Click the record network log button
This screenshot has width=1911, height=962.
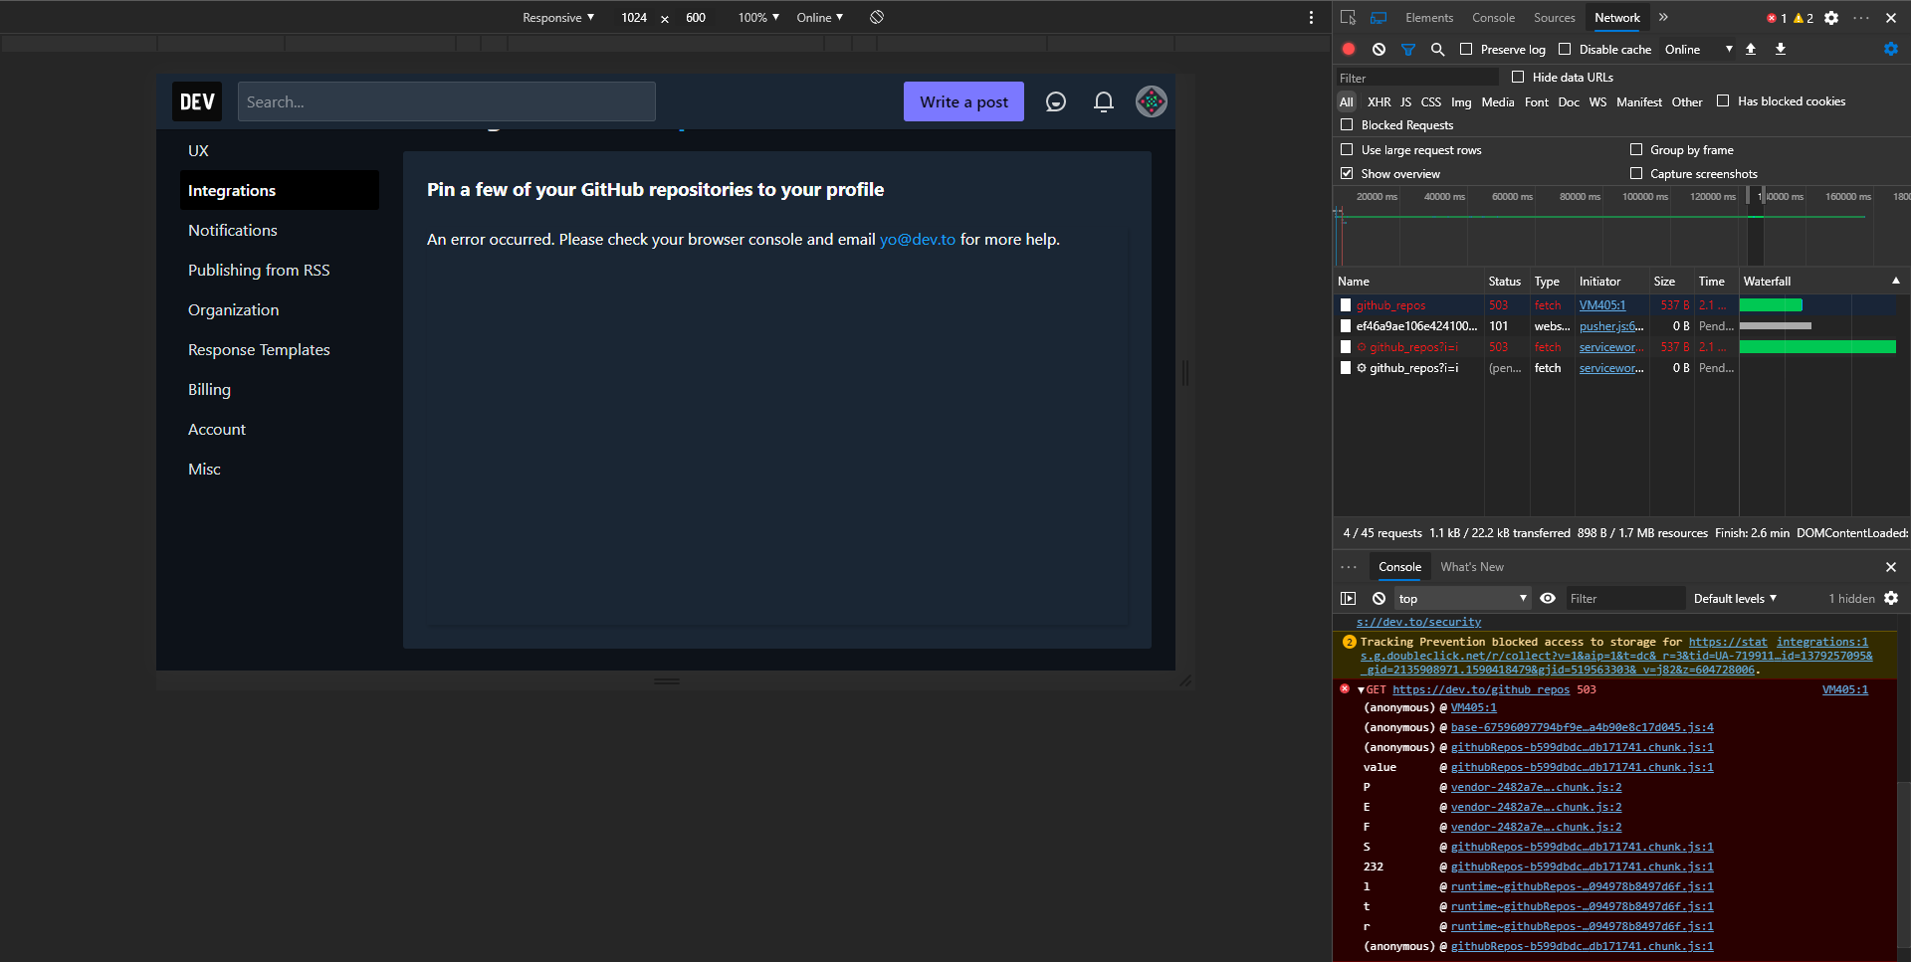[x=1349, y=49]
